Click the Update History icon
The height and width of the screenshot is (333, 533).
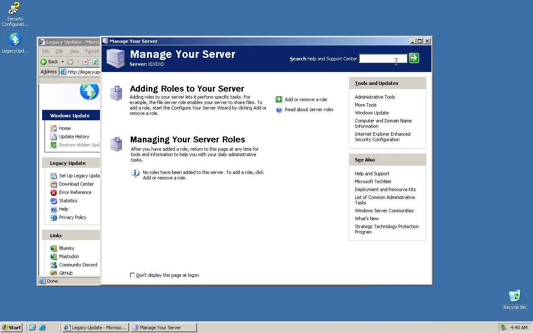(x=54, y=137)
